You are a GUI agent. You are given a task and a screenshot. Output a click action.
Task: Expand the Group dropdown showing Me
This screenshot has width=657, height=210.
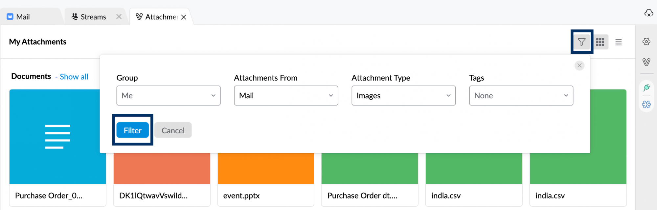(x=168, y=96)
